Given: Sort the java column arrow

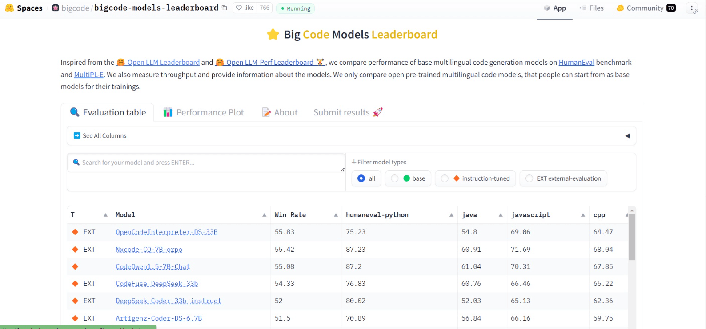Looking at the screenshot, I should click(501, 215).
